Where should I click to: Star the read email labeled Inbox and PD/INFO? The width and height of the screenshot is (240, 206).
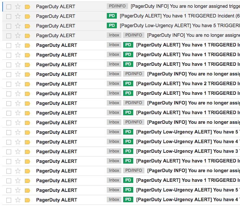(18, 35)
